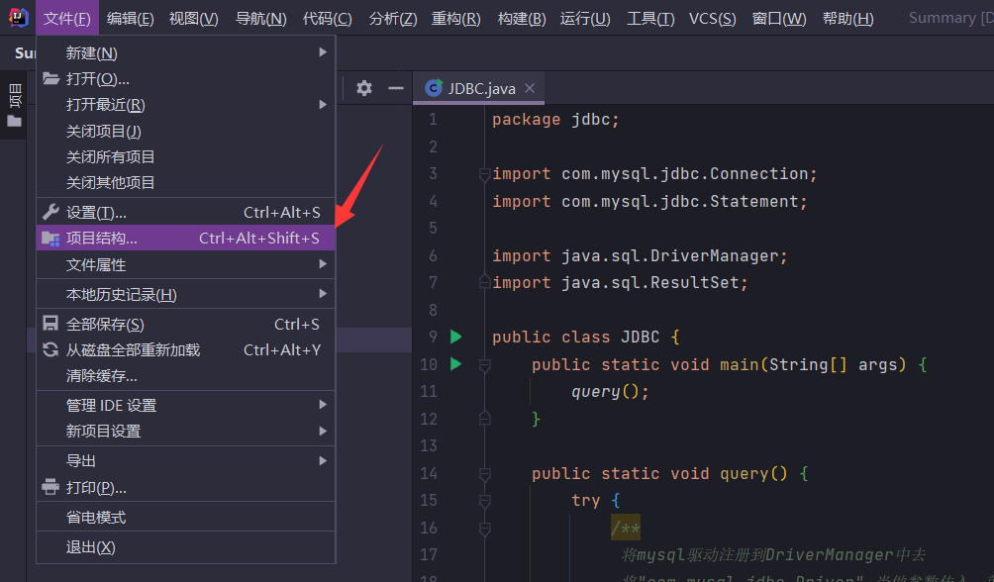Click the project structure icon beside 项目结构...

click(50, 239)
